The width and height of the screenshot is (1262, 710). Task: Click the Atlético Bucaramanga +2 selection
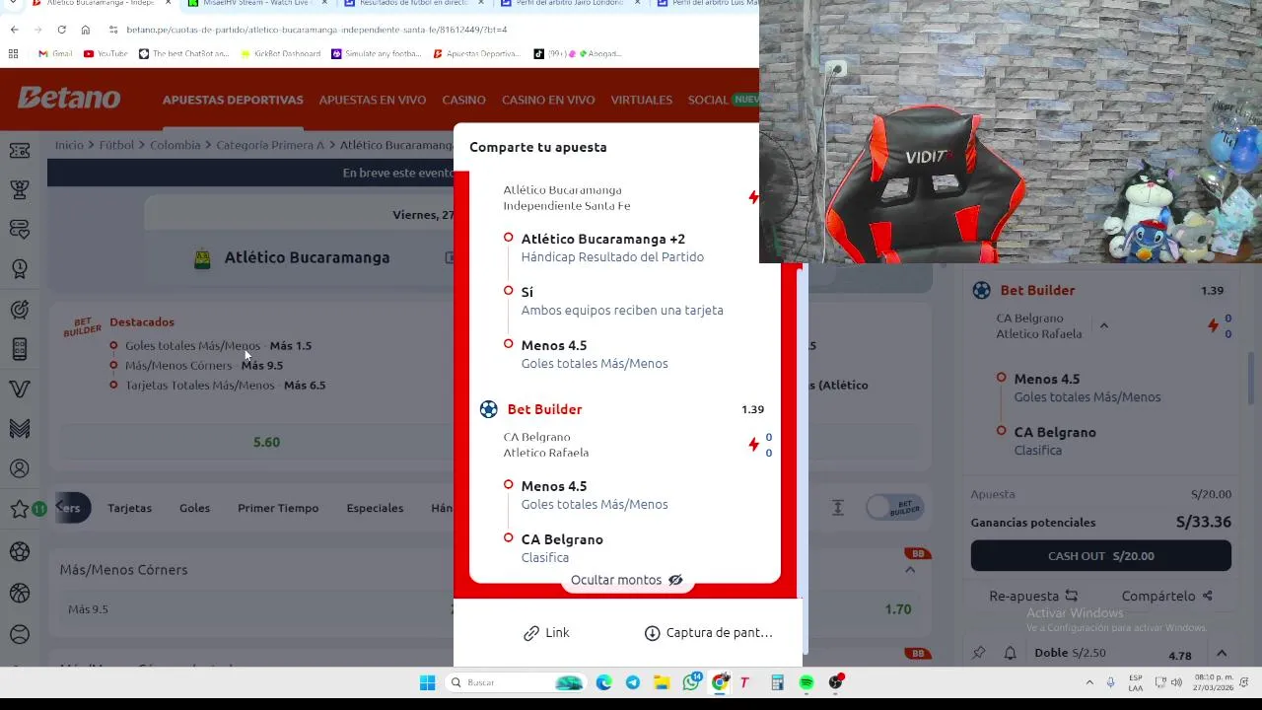(x=602, y=239)
